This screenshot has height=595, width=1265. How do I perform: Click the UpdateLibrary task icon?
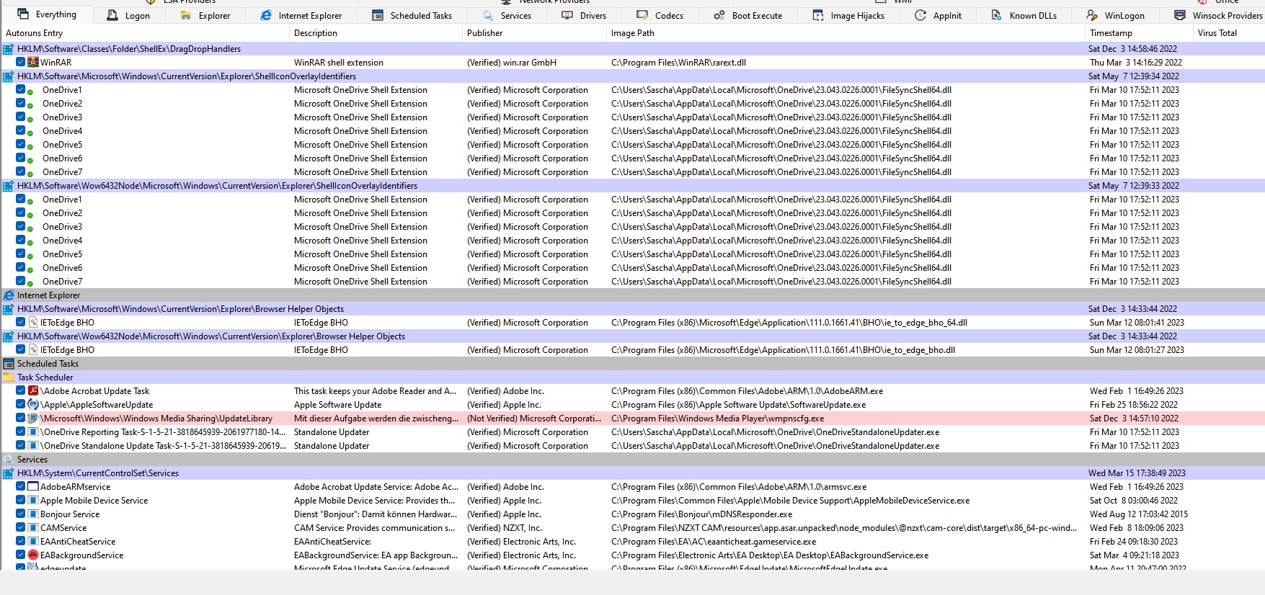point(32,418)
